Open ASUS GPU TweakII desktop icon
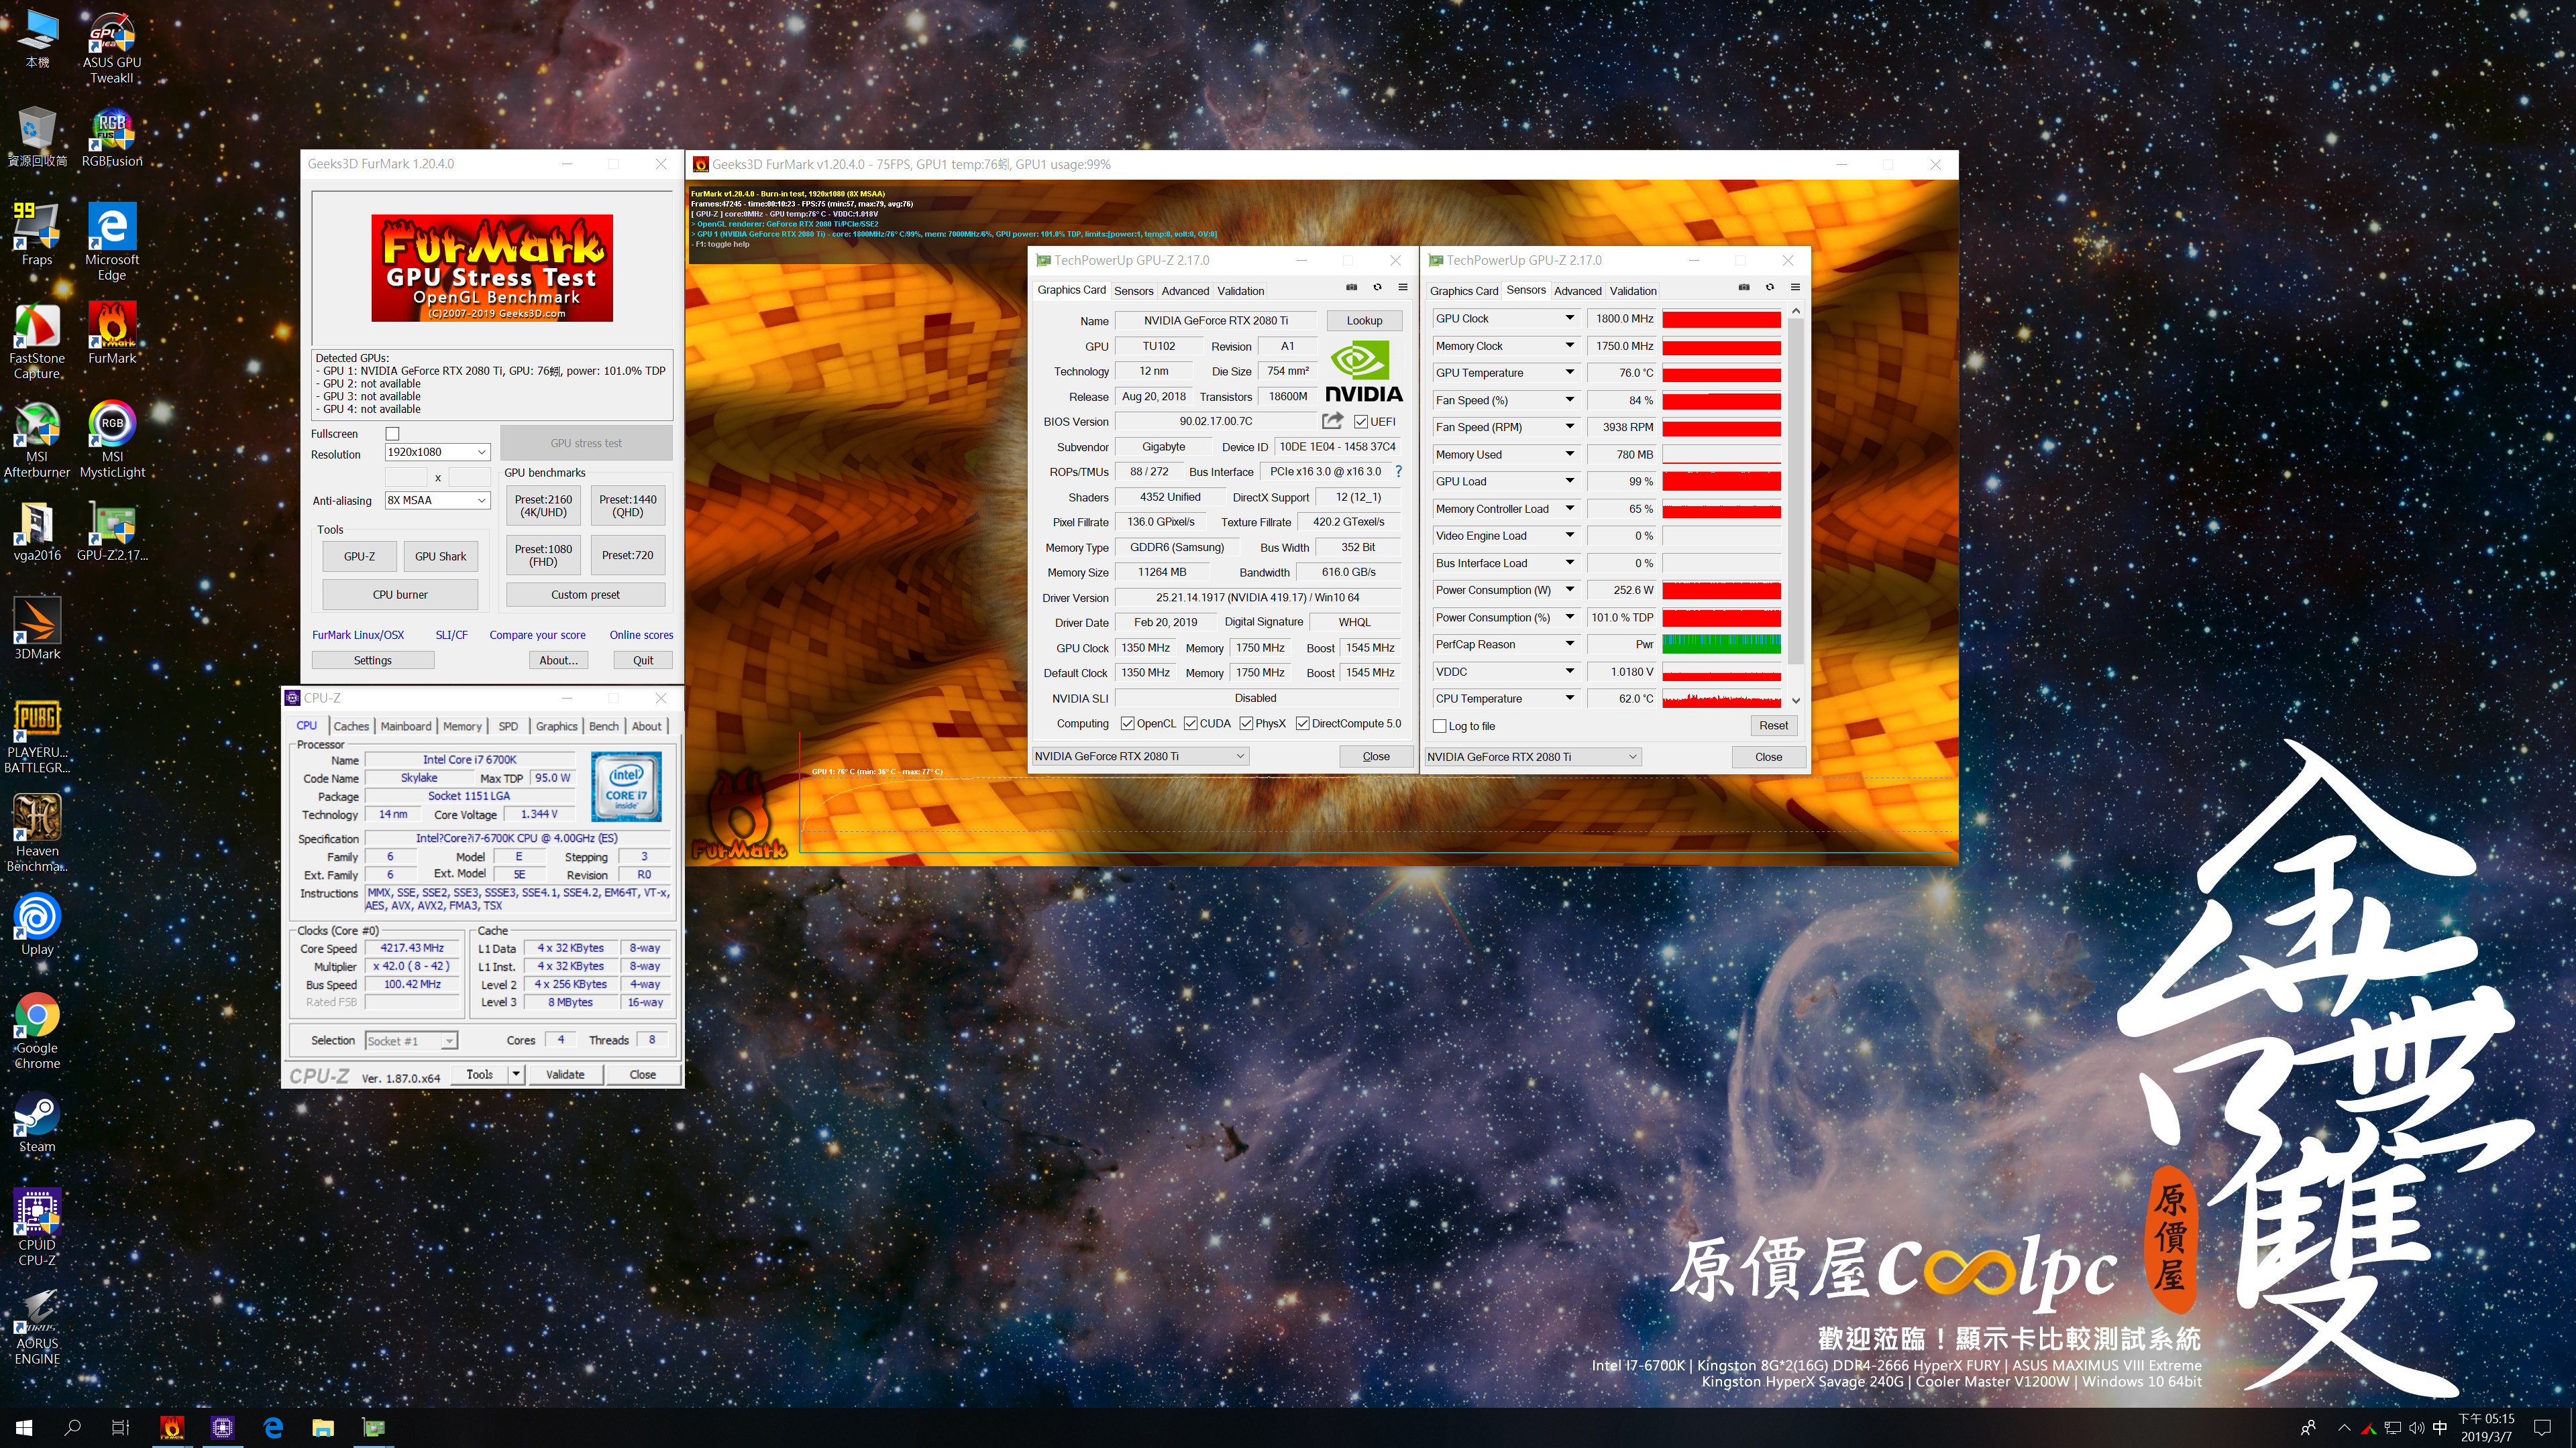Screen dimensions: 2576x1448 [111, 48]
